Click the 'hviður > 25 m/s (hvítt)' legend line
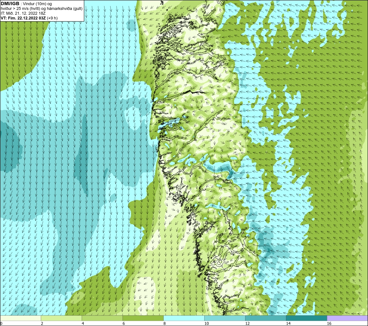 point(42,9)
